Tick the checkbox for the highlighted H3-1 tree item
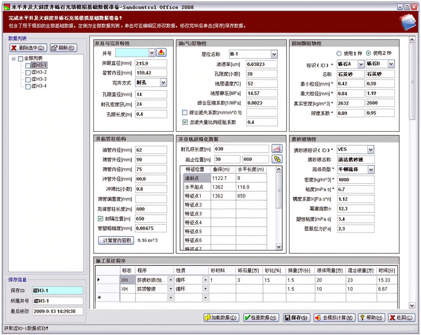 [x=28, y=65]
